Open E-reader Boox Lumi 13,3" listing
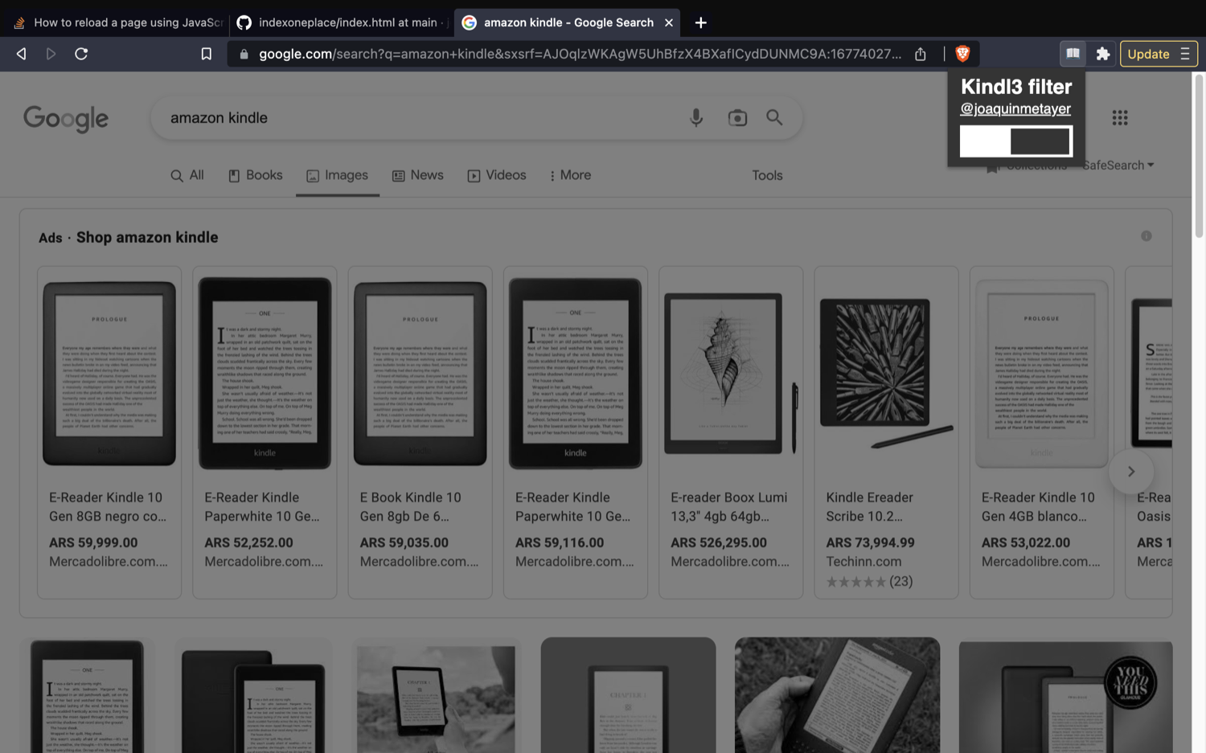Viewport: 1206px width, 753px height. point(731,432)
